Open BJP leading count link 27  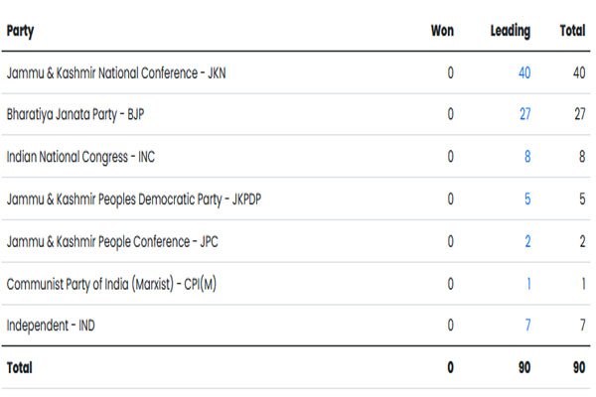[524, 114]
